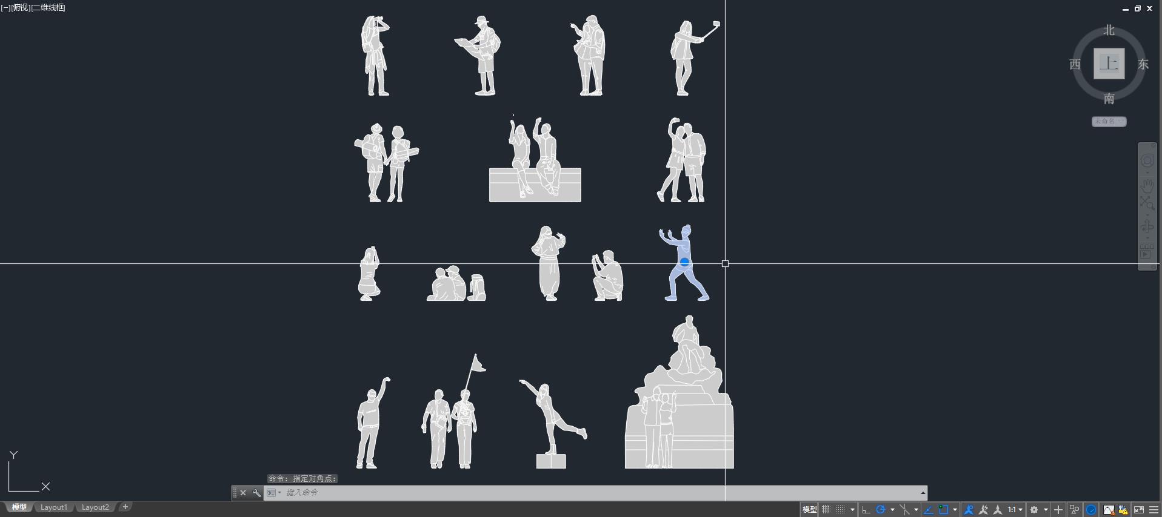1162x517 pixels.
Task: Open the object snap options dropdown arrow
Action: (x=955, y=510)
